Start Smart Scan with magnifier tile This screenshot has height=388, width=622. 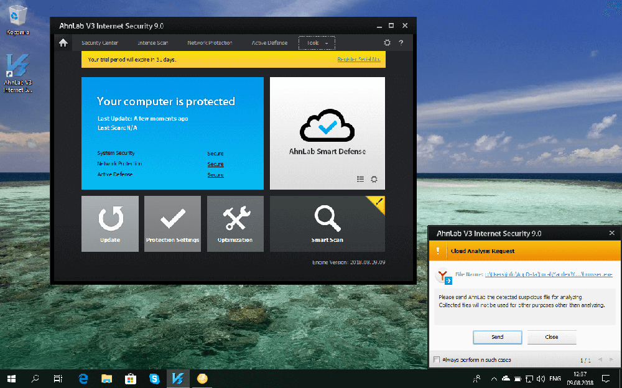pos(327,223)
